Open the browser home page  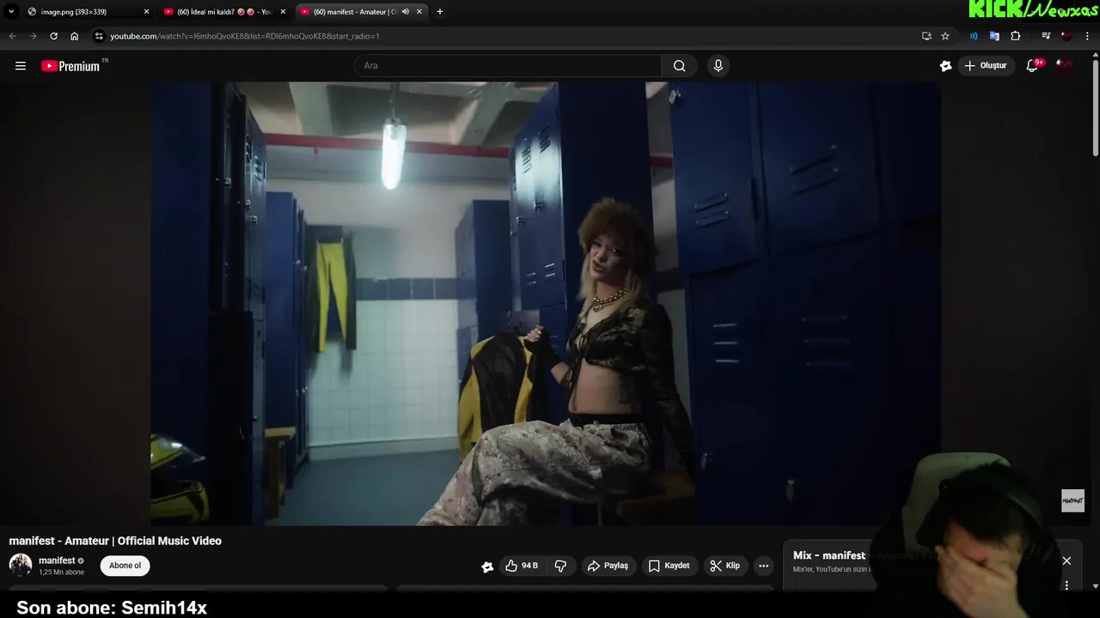pos(75,36)
